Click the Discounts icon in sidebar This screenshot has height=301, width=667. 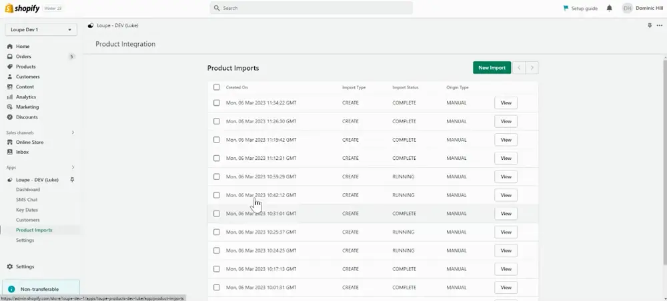point(10,117)
